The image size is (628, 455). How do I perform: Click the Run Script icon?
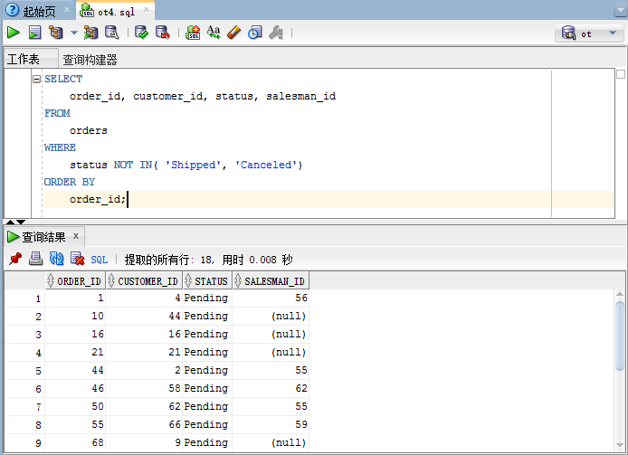tap(34, 33)
